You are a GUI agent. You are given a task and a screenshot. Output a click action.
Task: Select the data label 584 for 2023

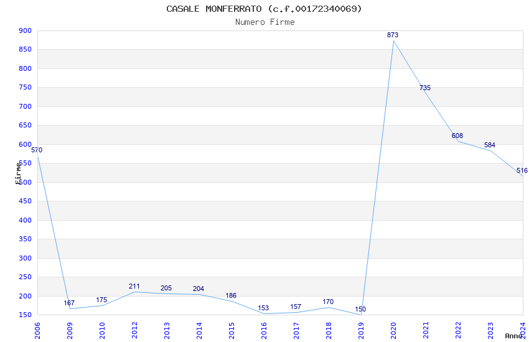pos(490,146)
